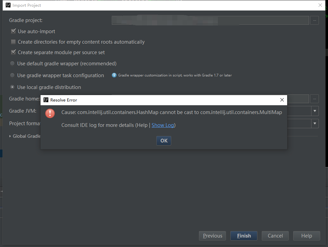
Task: Click the blue info icon beside wrapper customization
Action: coord(114,75)
